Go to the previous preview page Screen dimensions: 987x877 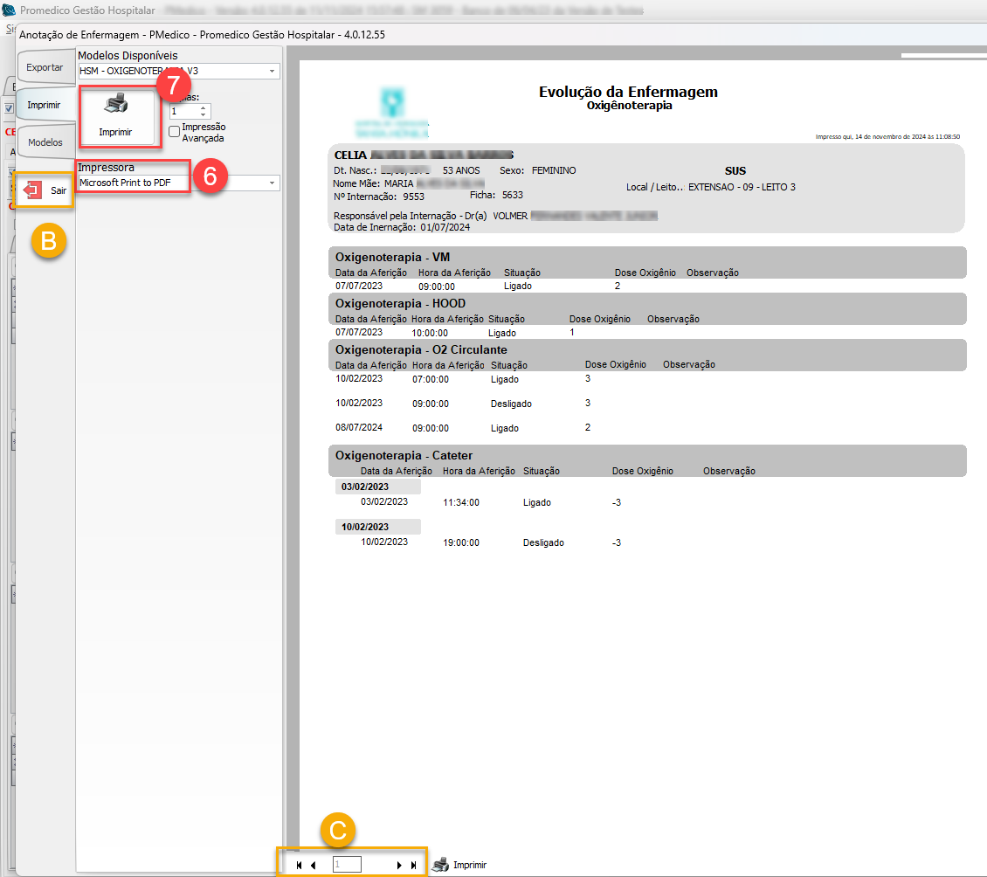point(314,865)
